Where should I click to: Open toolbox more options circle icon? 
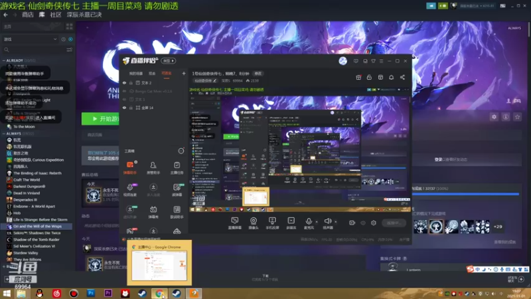tap(181, 151)
